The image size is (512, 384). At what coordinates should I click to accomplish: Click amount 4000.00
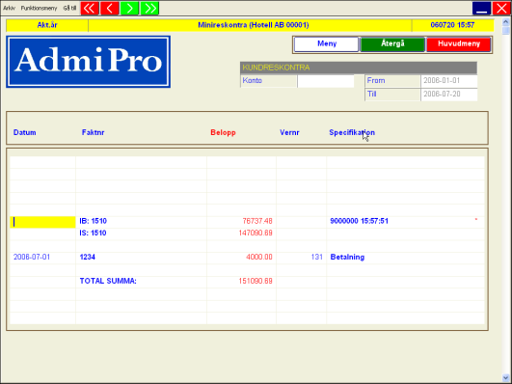pos(259,258)
